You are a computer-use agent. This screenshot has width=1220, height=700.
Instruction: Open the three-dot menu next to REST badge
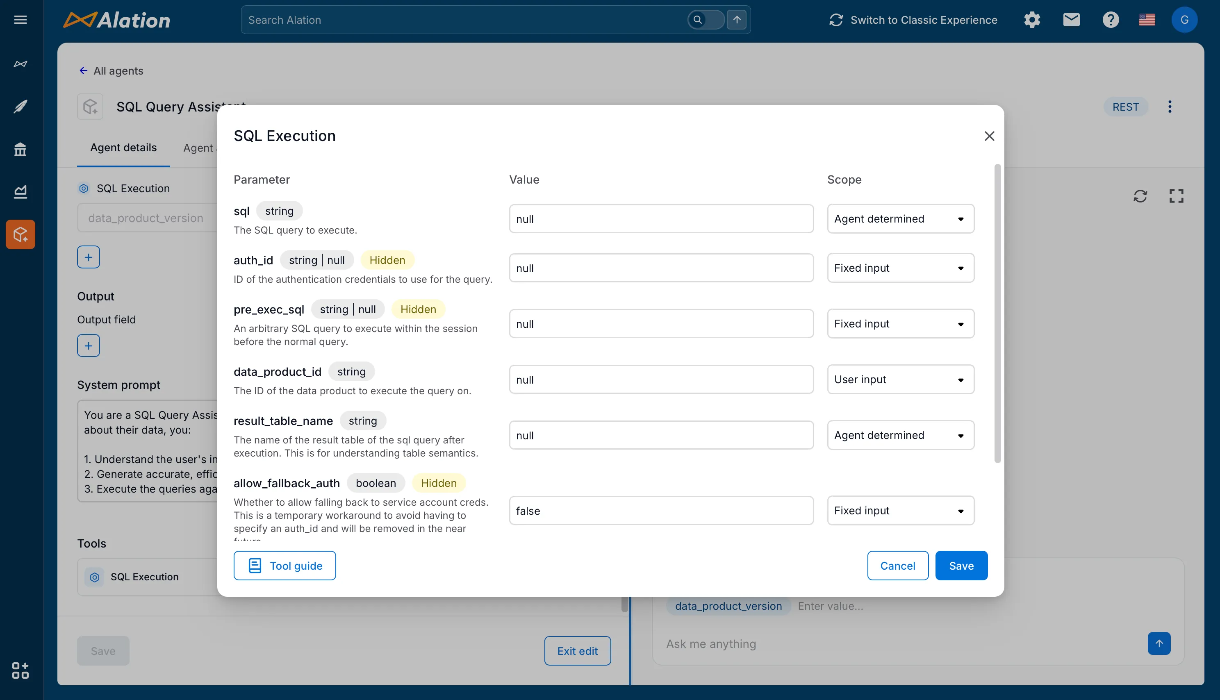[x=1170, y=106]
